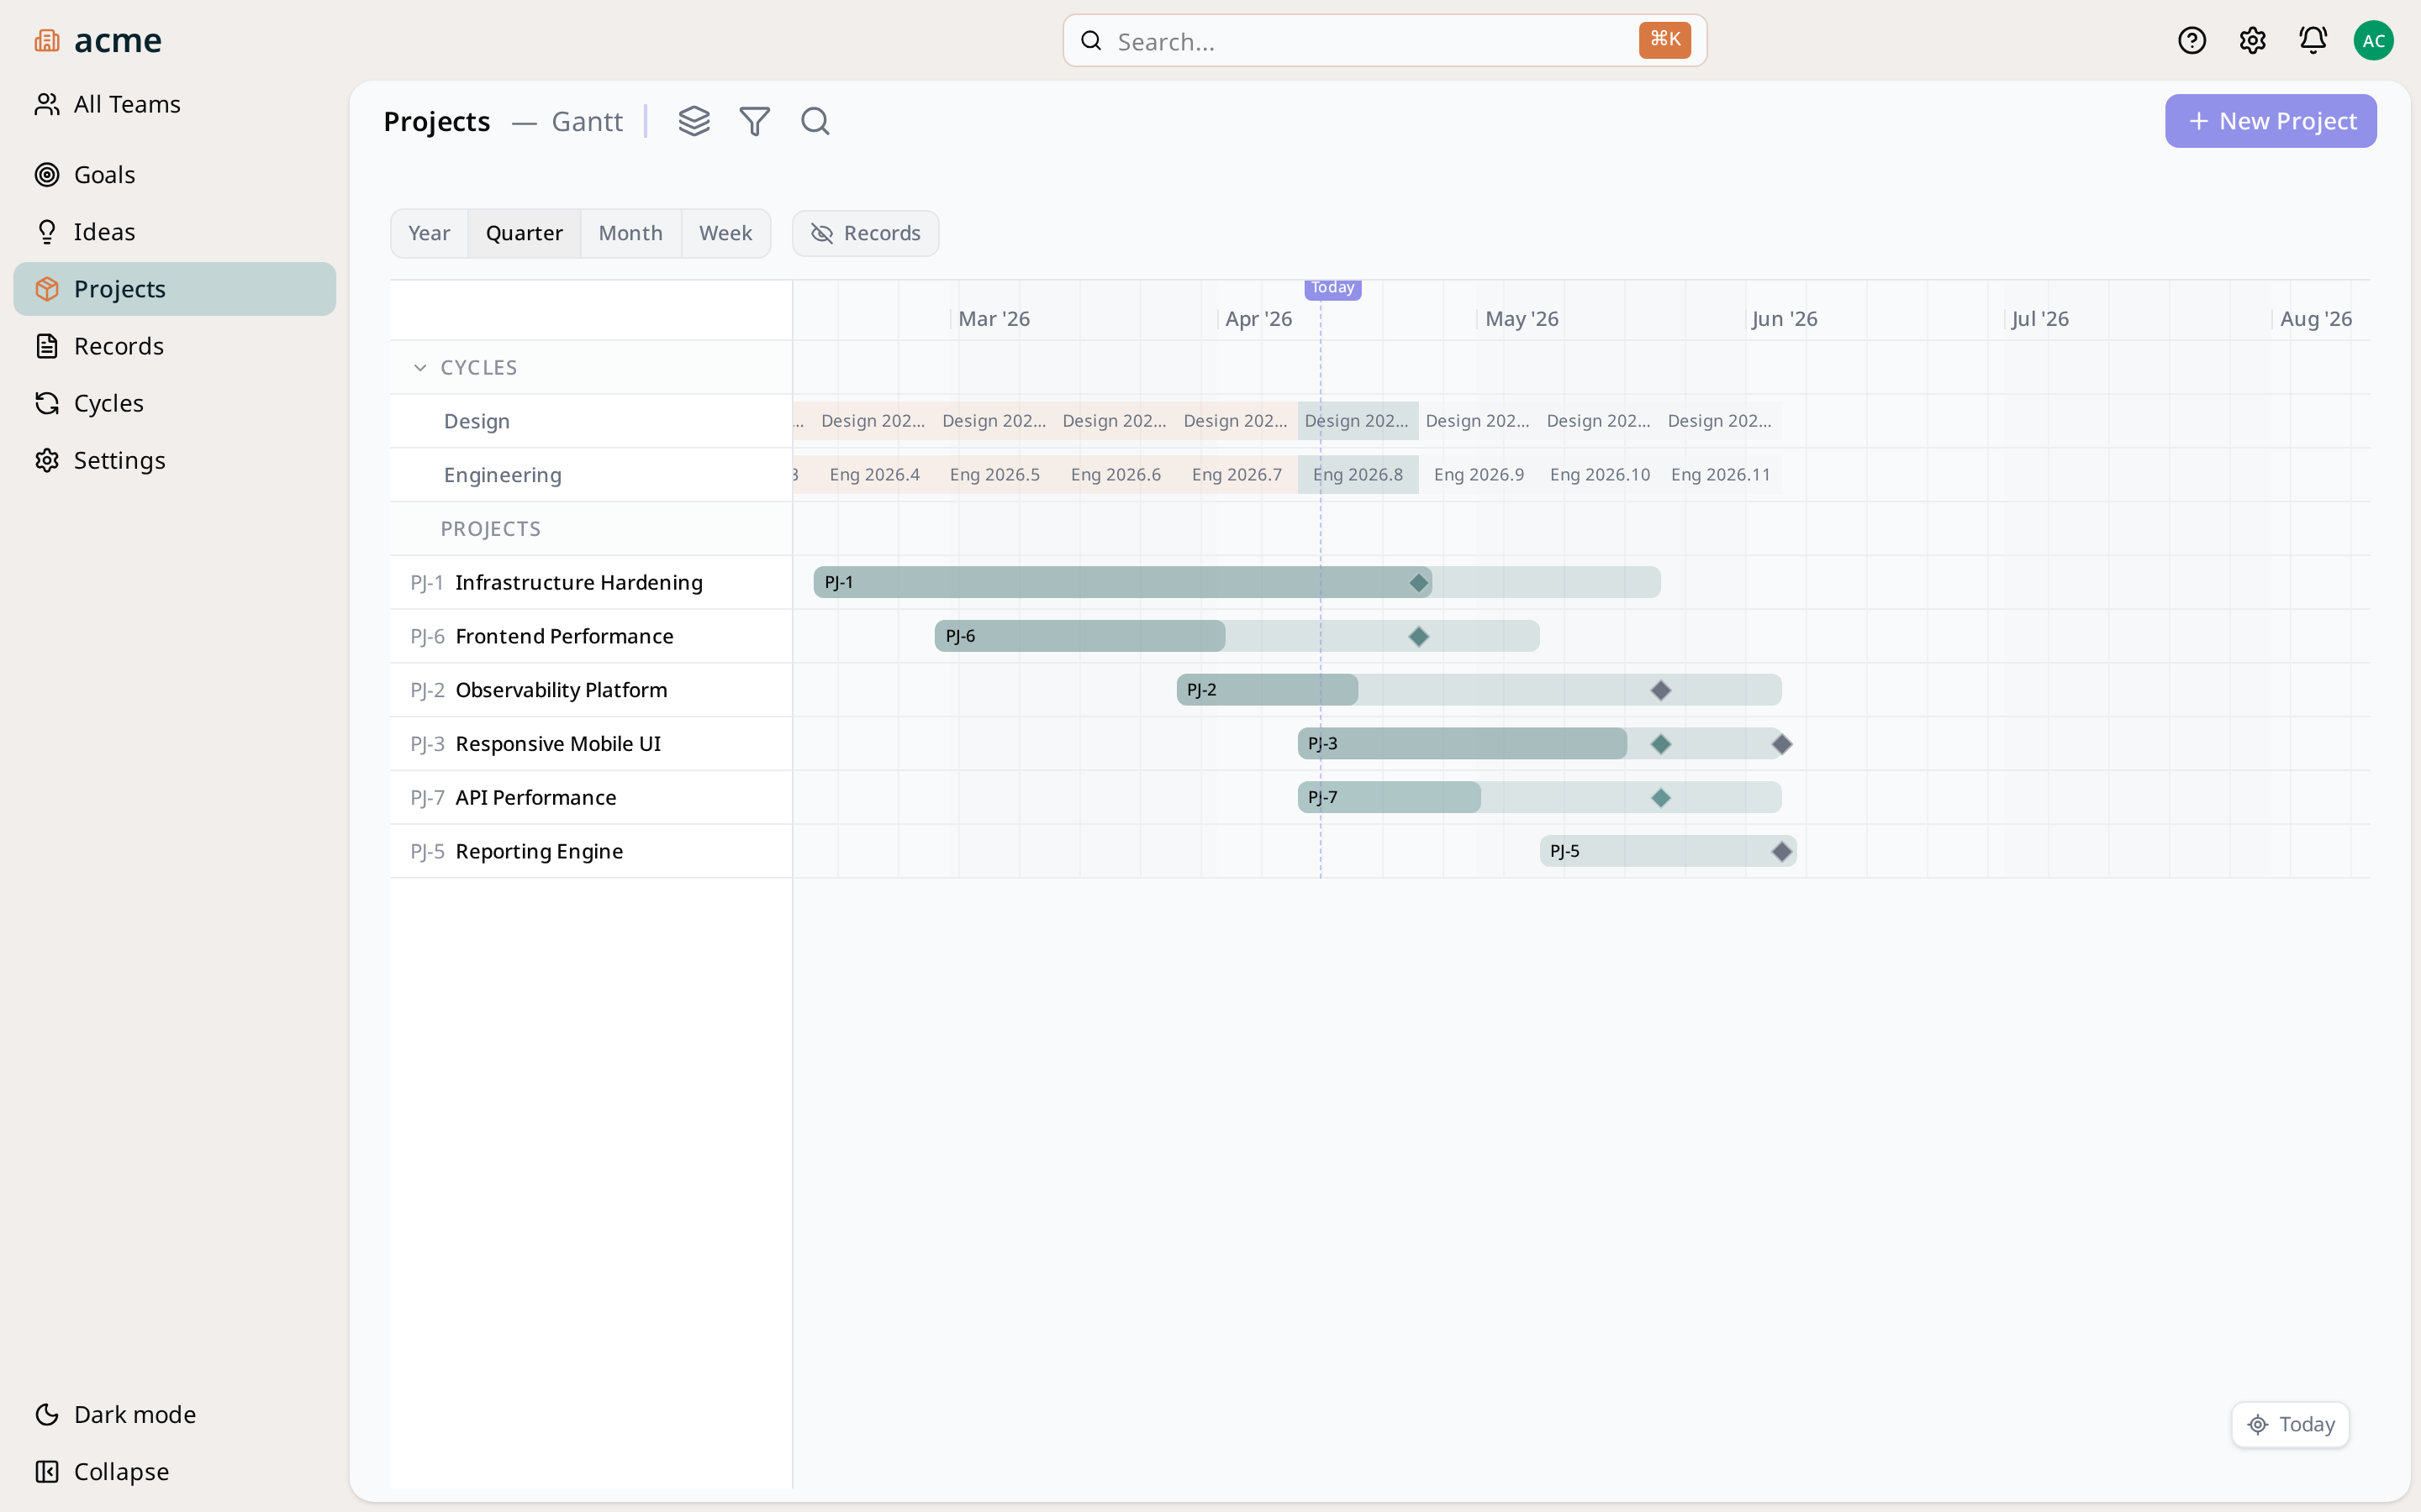The image size is (2421, 1512).
Task: Click the acme logo
Action: (97, 40)
